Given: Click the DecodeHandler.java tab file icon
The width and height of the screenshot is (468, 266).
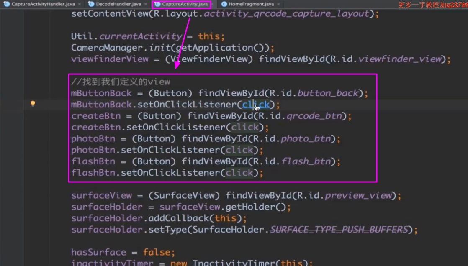Looking at the screenshot, I should click(x=91, y=4).
